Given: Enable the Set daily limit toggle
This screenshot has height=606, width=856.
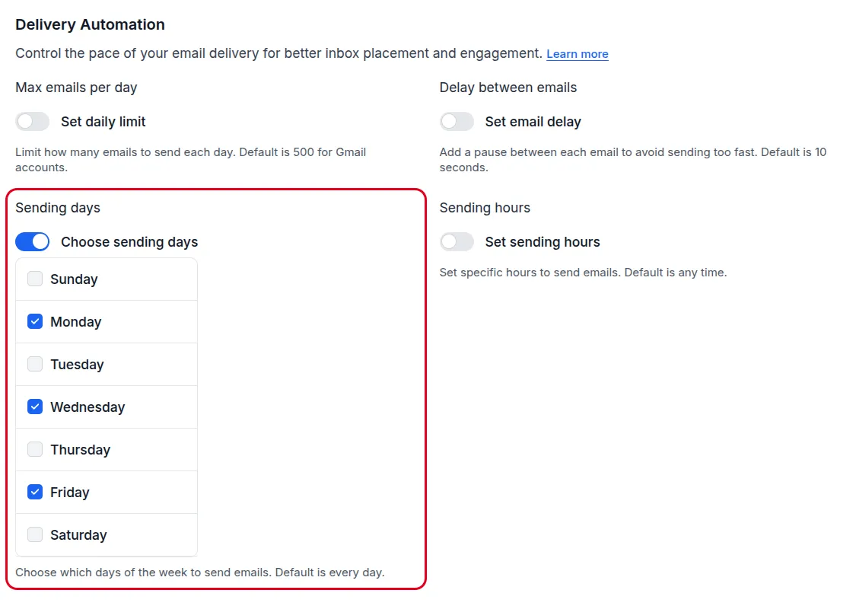Looking at the screenshot, I should pos(32,121).
